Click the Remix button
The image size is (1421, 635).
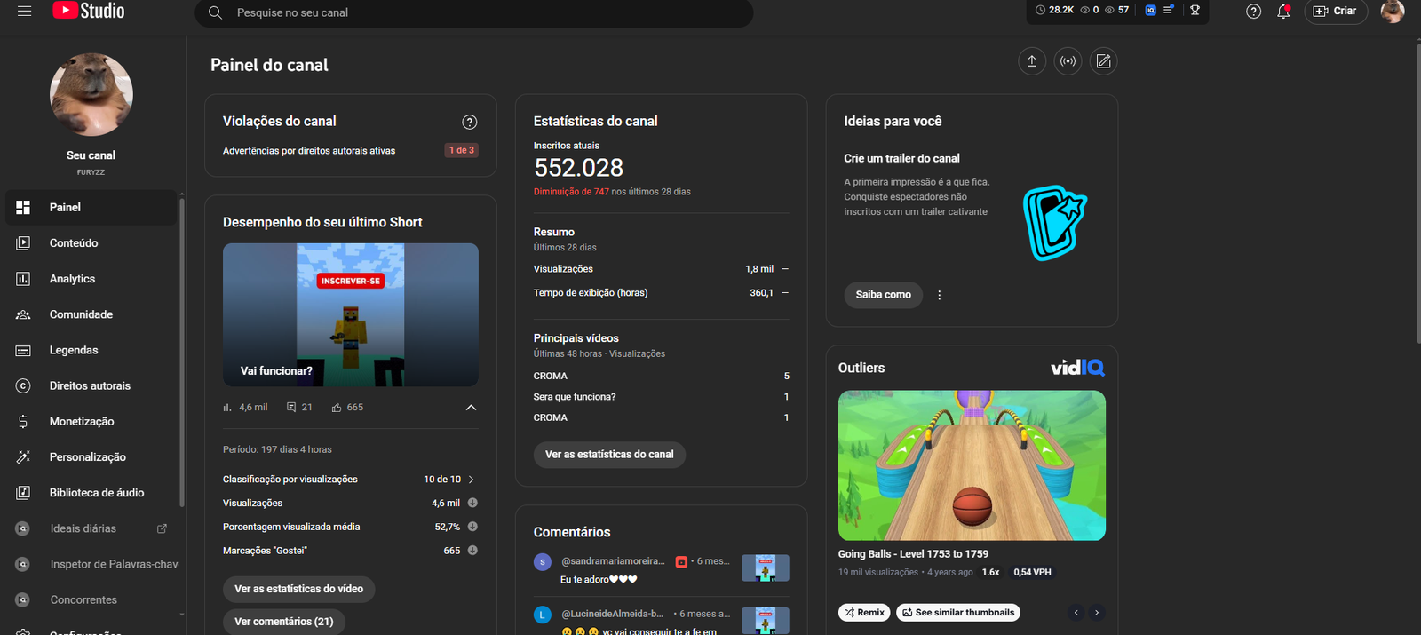[x=863, y=612]
